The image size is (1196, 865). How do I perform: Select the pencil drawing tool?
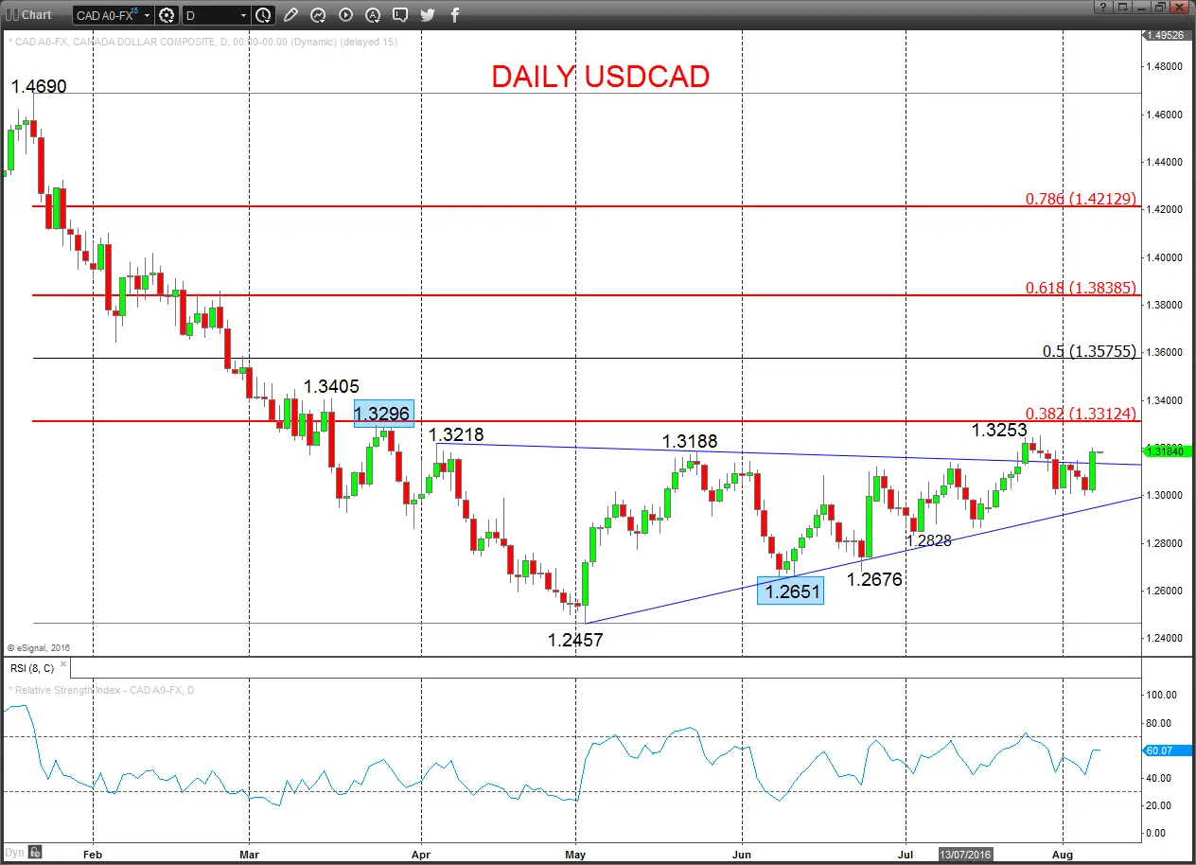(x=290, y=15)
